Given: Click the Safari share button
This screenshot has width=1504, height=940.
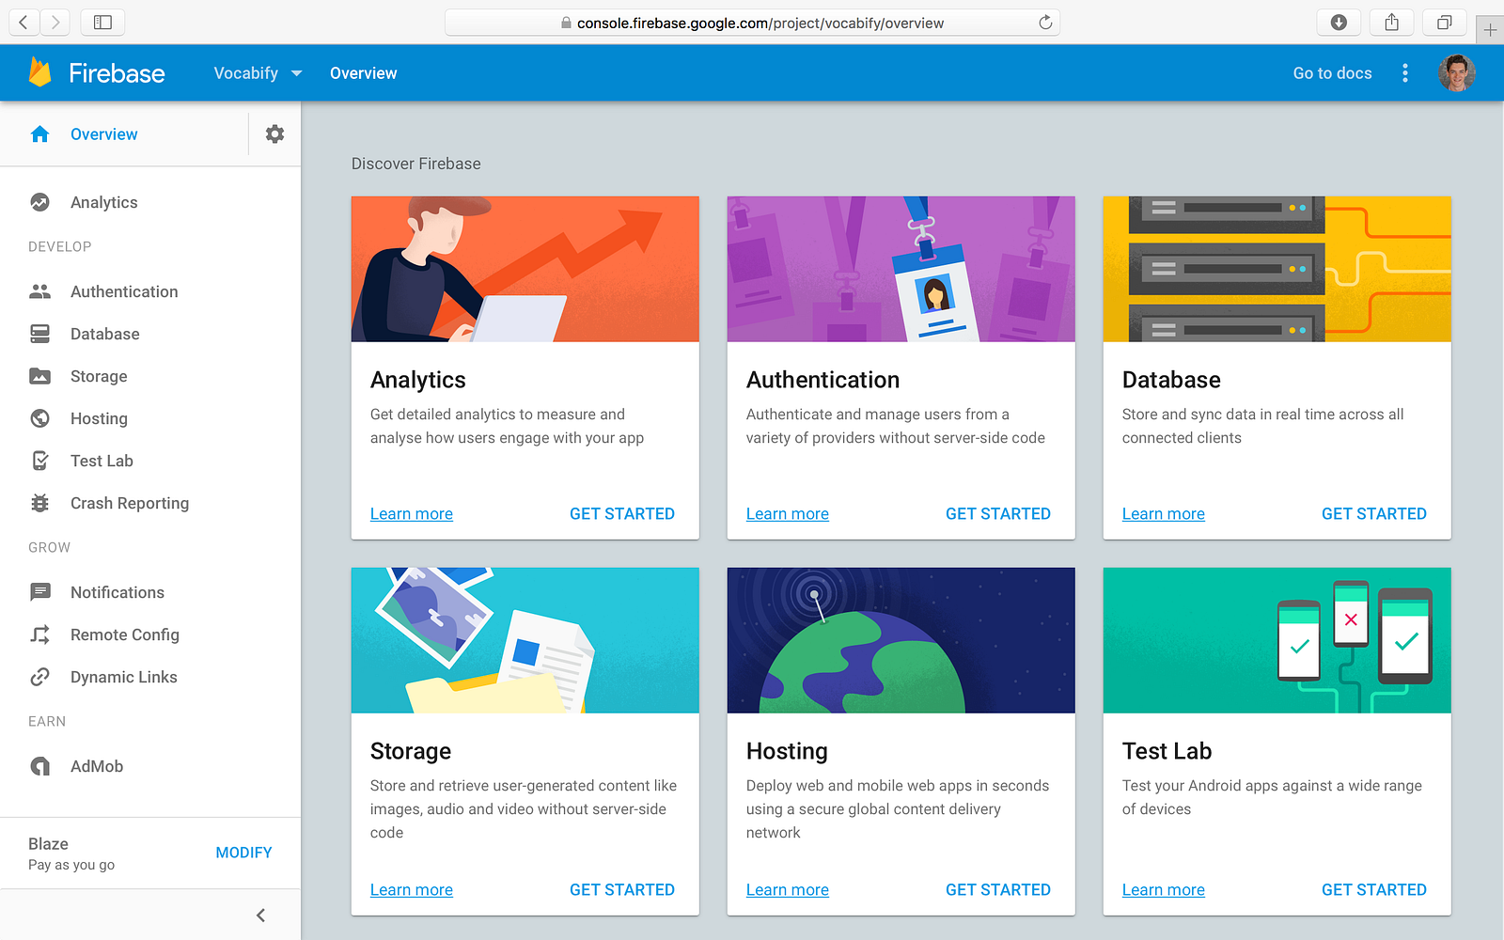Looking at the screenshot, I should [x=1392, y=23].
